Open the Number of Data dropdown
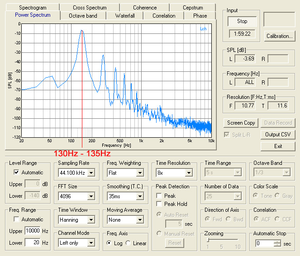Screen dimensions: 300x256 tap(238, 196)
